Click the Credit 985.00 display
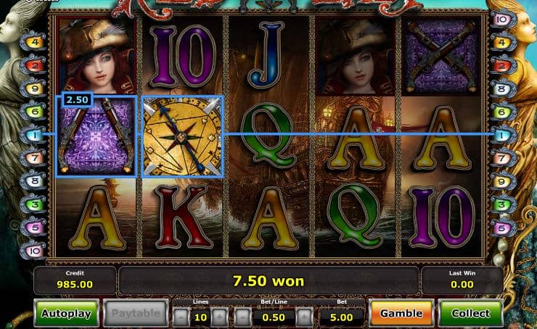Viewport: 537px width, 329px height. click(x=75, y=280)
